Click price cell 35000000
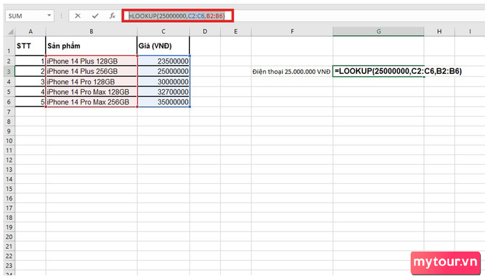The height and width of the screenshot is (280, 485). pos(164,102)
